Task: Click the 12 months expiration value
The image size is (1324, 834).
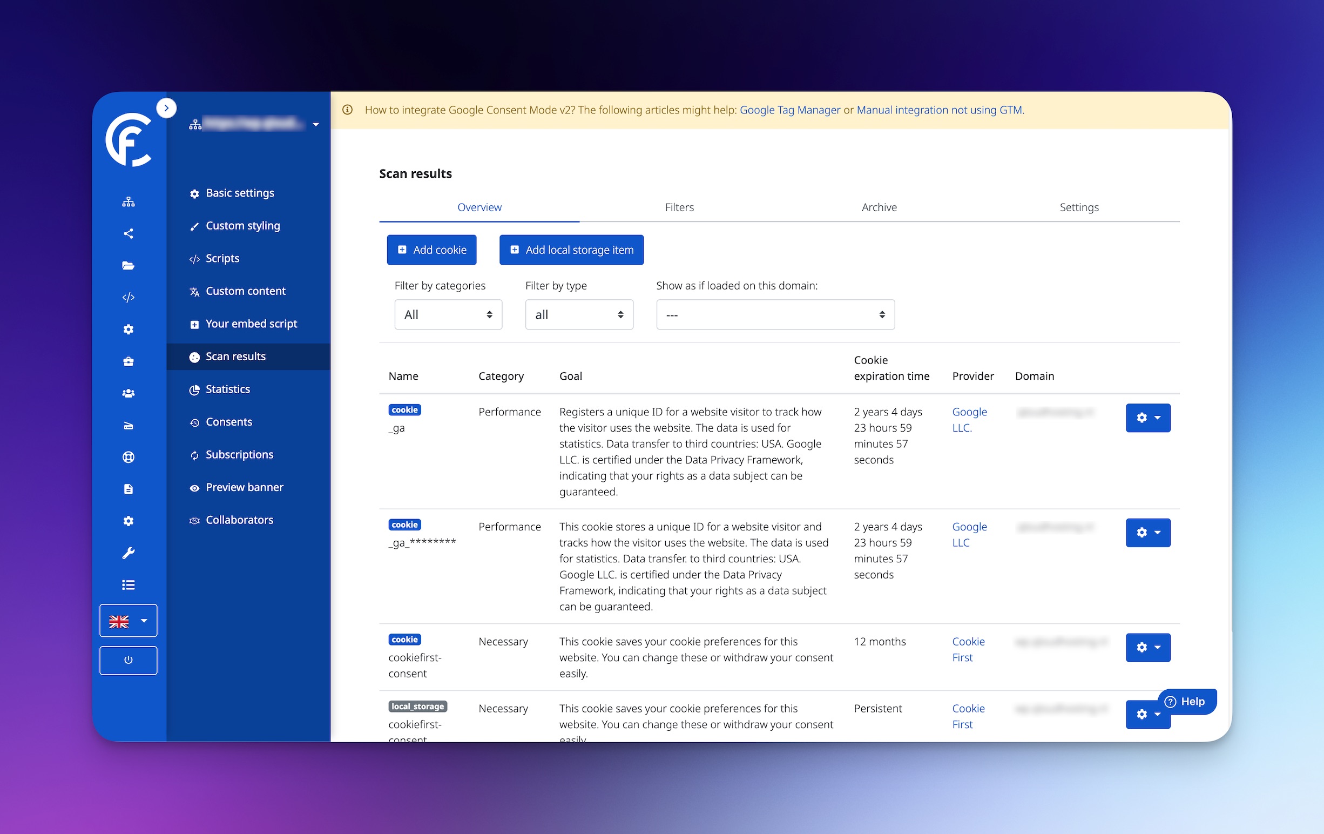Action: [x=880, y=642]
